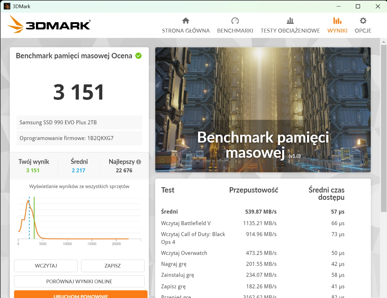Click the ZAPISZ button
This screenshot has width=387, height=298.
(x=113, y=266)
